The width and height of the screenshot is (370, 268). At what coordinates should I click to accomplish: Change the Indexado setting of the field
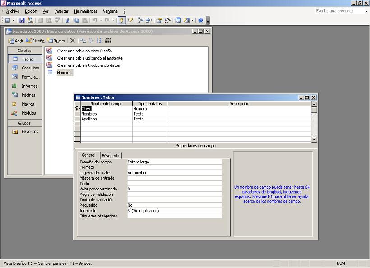[175, 210]
